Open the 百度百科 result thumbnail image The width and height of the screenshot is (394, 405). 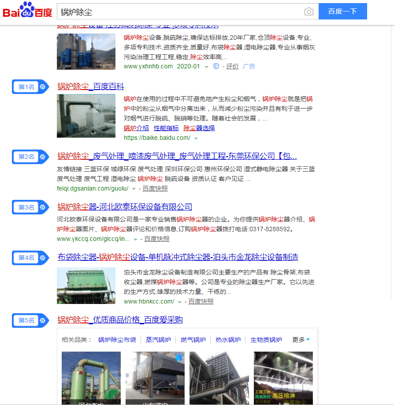pyautogui.click(x=86, y=116)
